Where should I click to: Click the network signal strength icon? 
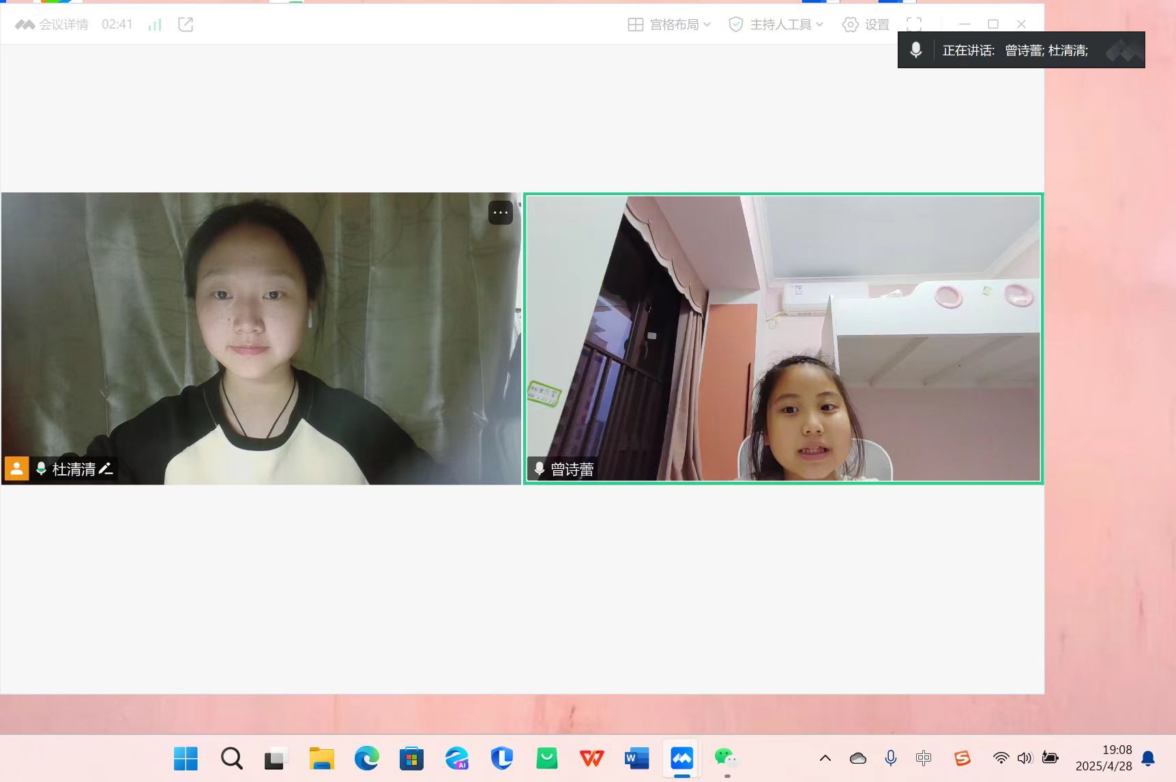tap(155, 25)
